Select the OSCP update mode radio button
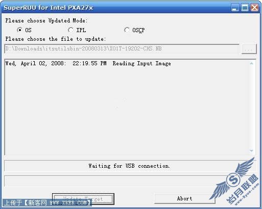The height and width of the screenshot is (209, 262). pyautogui.click(x=127, y=30)
